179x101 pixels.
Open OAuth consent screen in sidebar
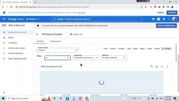pos(17,48)
